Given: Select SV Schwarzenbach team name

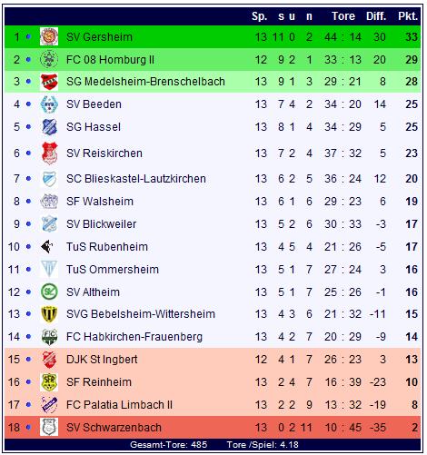Looking at the screenshot, I should [x=114, y=428].
